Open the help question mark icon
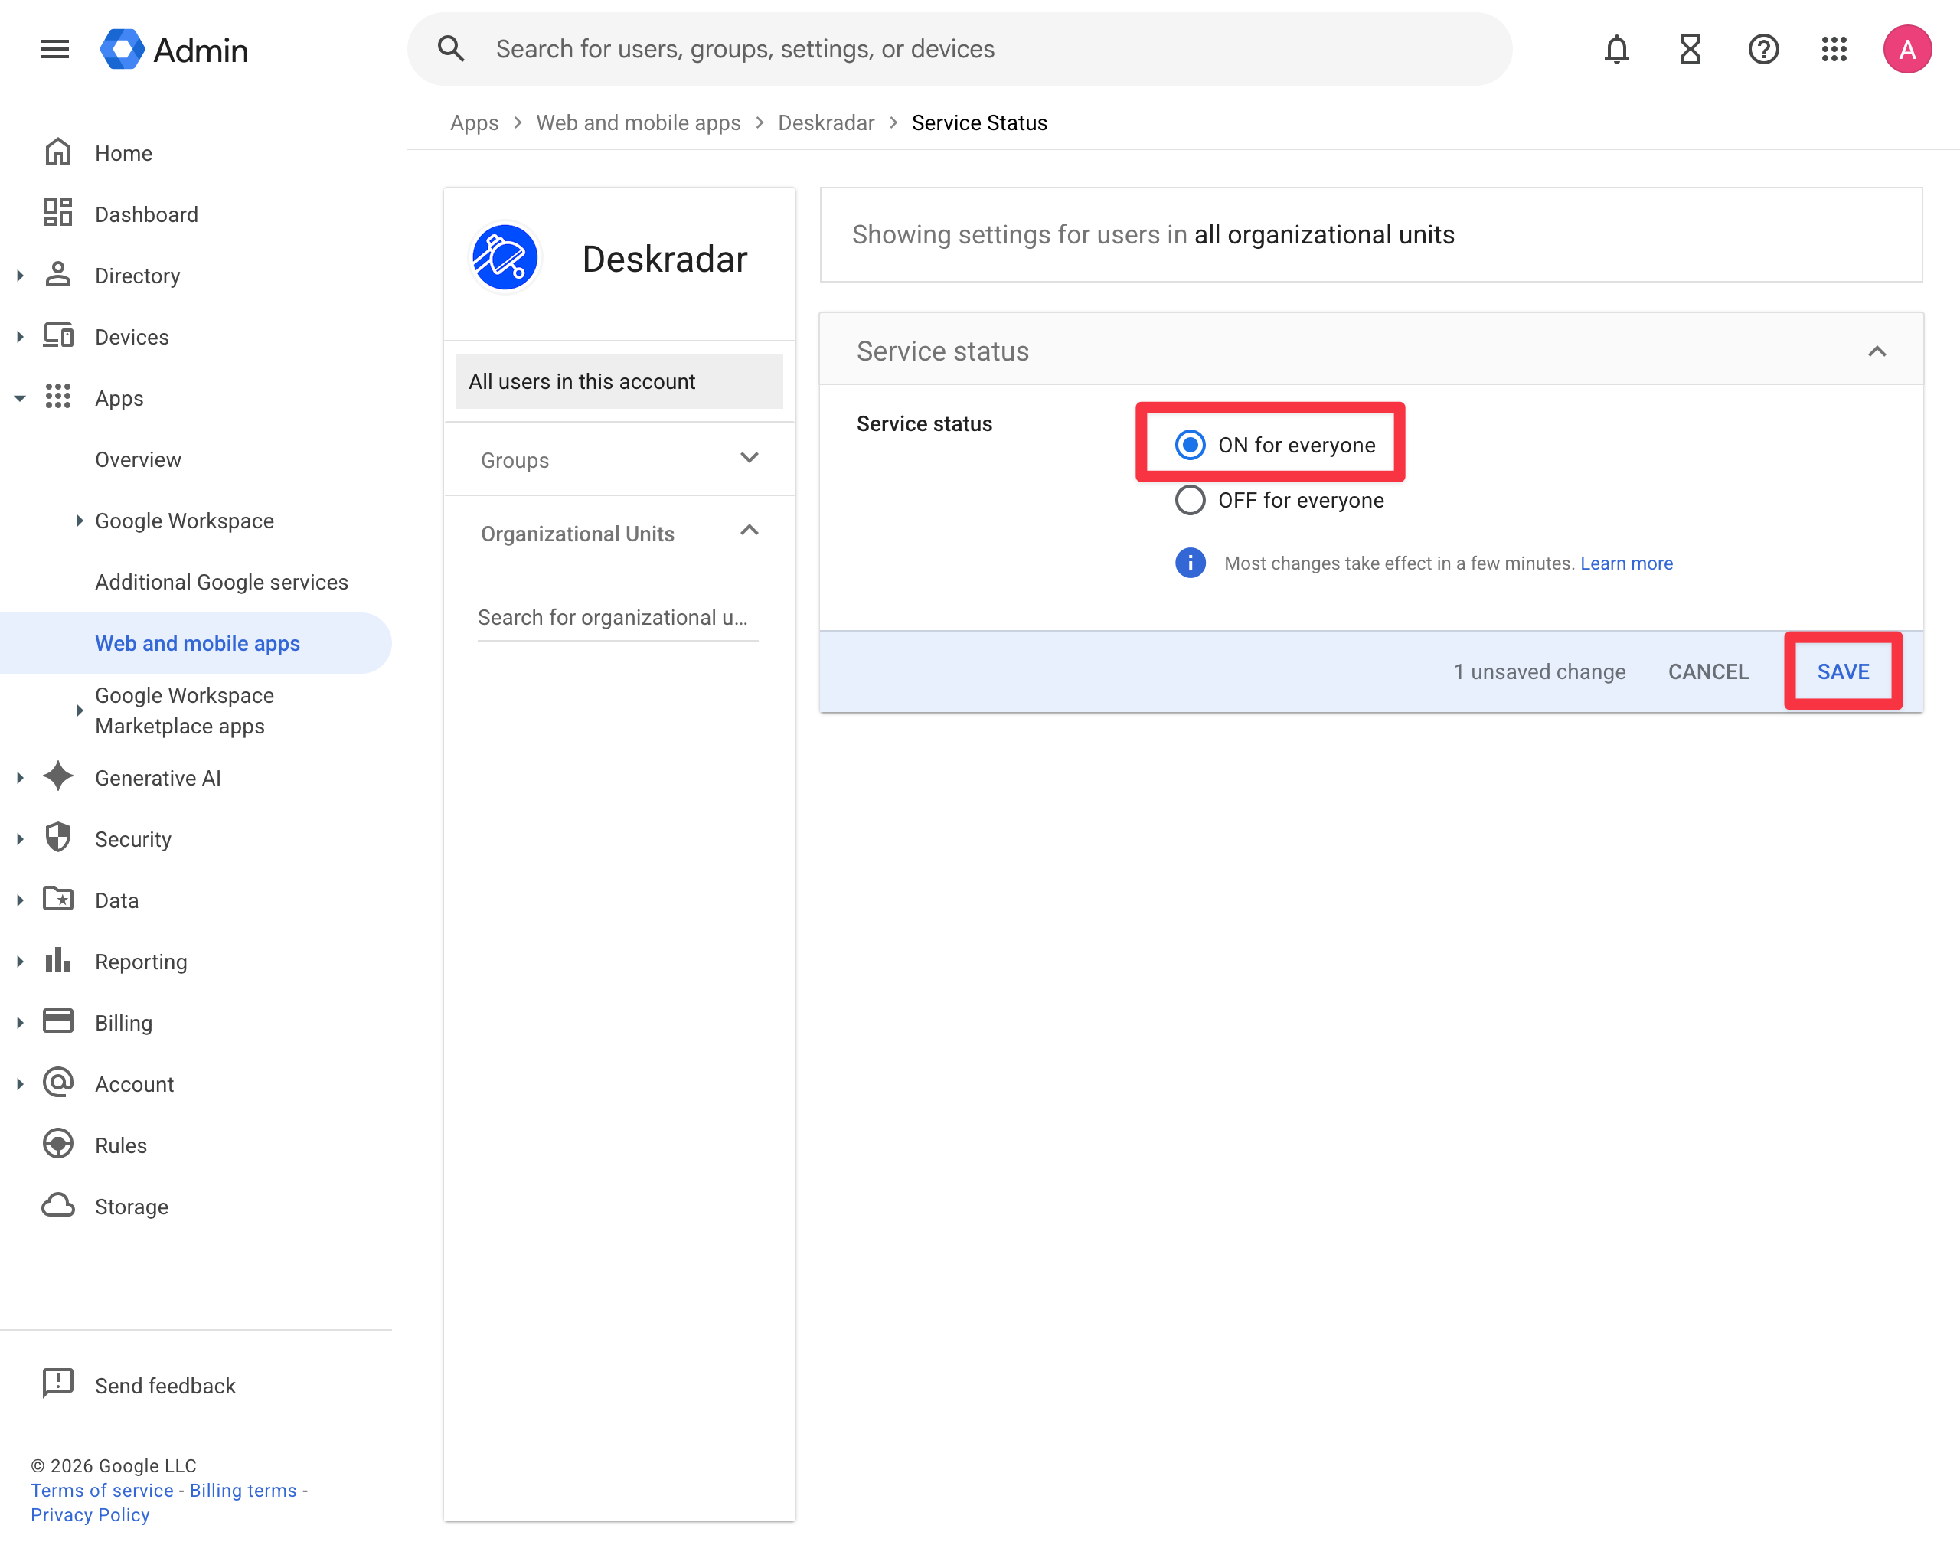The height and width of the screenshot is (1545, 1960). (1762, 49)
